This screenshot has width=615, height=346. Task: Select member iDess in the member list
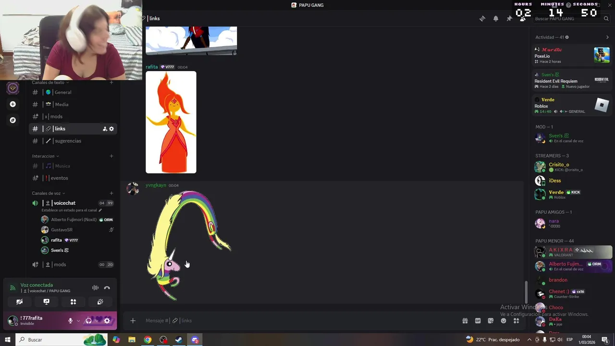[x=572, y=181]
